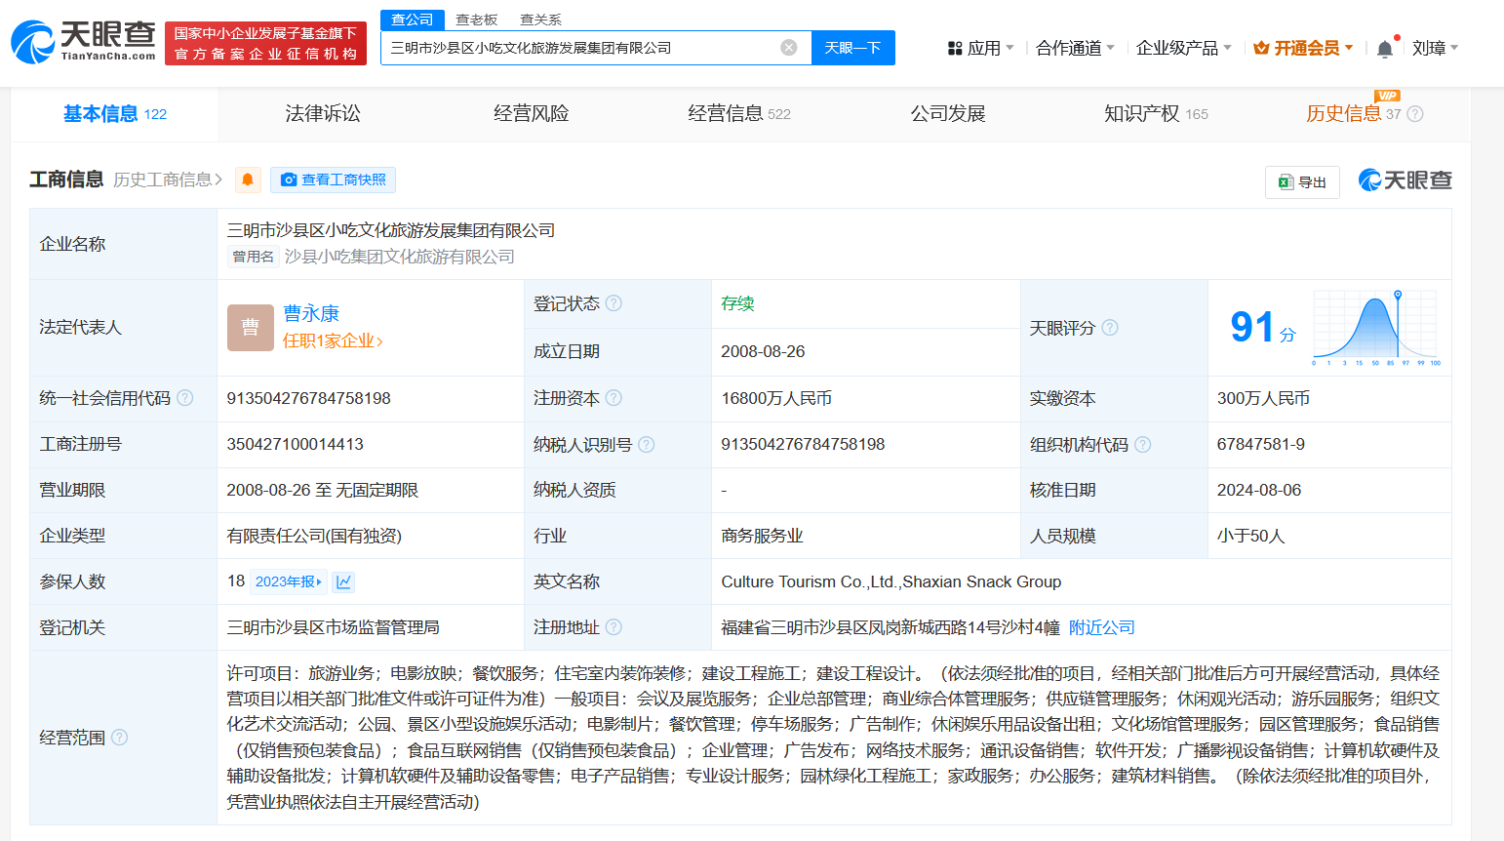This screenshot has width=1504, height=841.
Task: Open legal representative 曹永康 profile link
Action: pos(311,313)
